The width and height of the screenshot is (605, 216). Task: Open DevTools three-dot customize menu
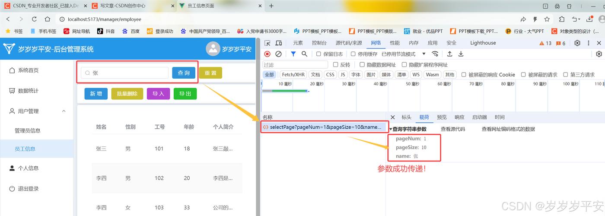589,43
